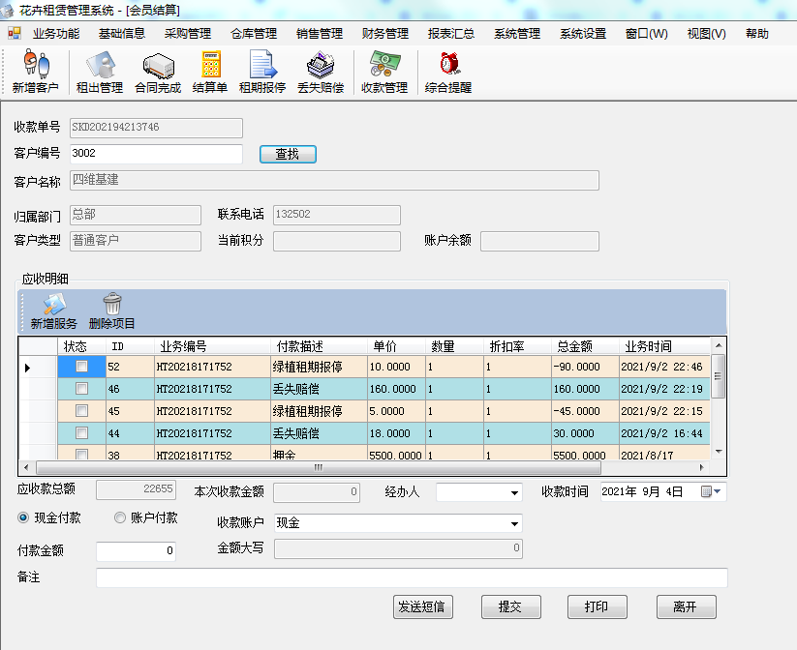
Task: Open the 收款时间 date picker dropdown
Action: point(717,491)
